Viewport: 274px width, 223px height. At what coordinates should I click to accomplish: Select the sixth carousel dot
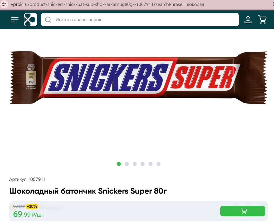click(158, 164)
